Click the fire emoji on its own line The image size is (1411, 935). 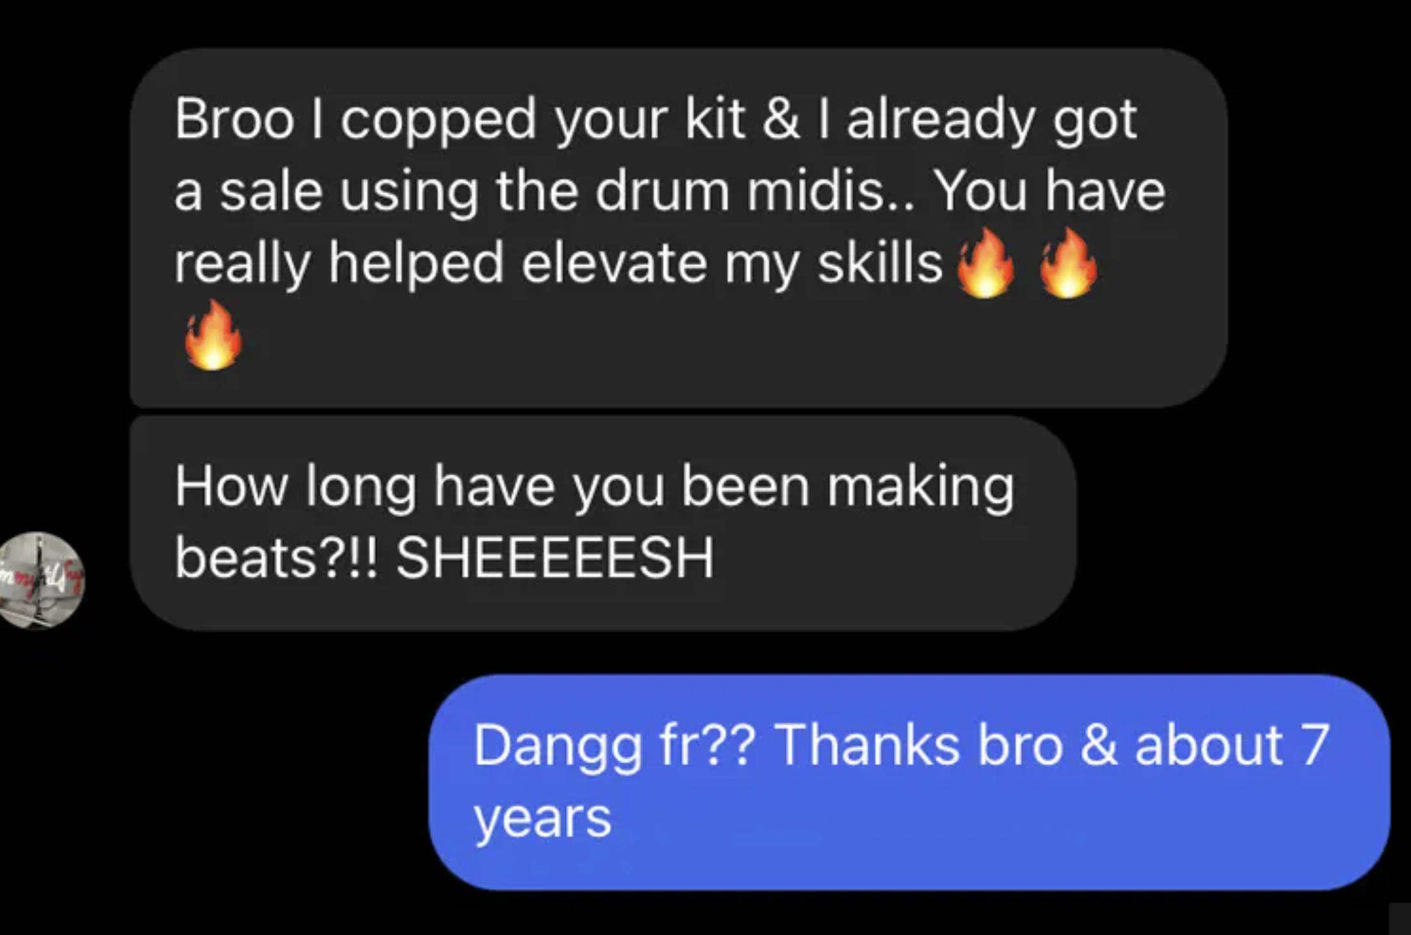[213, 335]
